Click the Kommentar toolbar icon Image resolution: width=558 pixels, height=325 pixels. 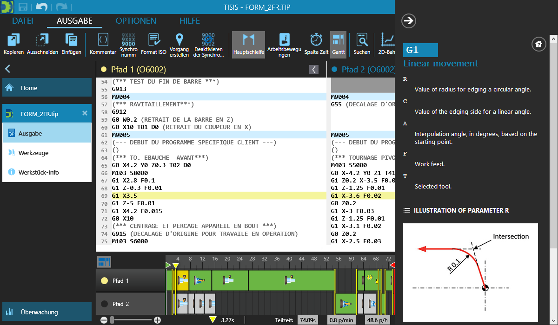click(103, 40)
